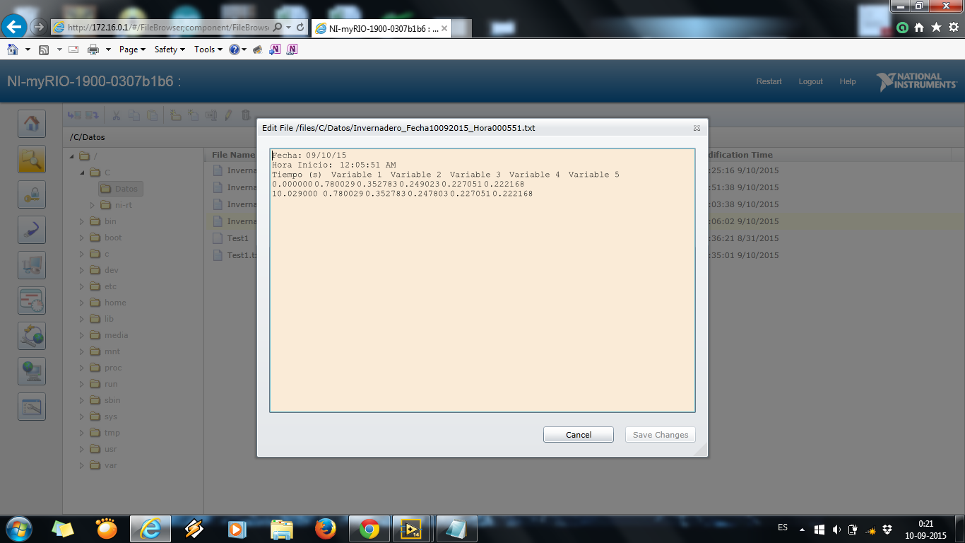The width and height of the screenshot is (965, 543).
Task: Click the printer icon in command bar
Action: [93, 49]
